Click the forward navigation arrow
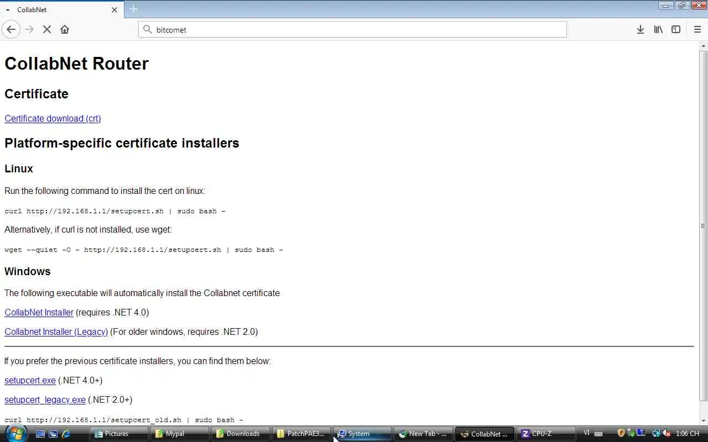Screen dimensions: 708x442 (29, 29)
